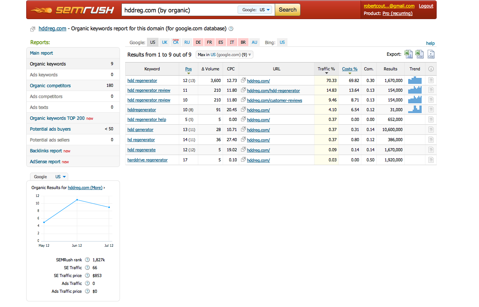This screenshot has height=307, width=479.
Task: Export results with the green CSV icon
Action: (419, 54)
